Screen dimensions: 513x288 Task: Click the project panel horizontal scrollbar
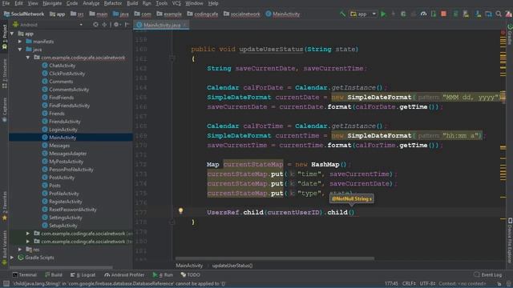[61, 267]
